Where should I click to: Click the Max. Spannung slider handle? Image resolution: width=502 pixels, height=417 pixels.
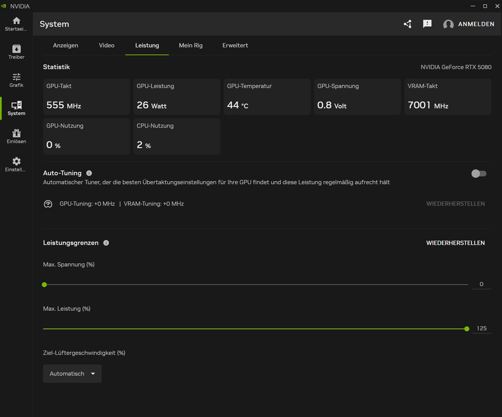[44, 285]
